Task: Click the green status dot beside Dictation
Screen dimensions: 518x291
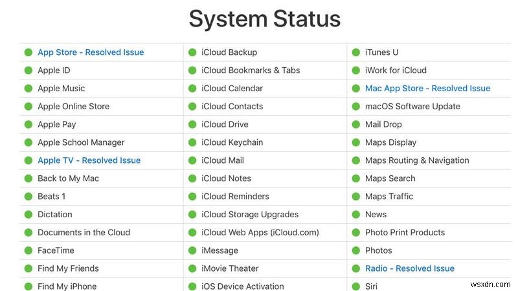Action: coord(28,215)
